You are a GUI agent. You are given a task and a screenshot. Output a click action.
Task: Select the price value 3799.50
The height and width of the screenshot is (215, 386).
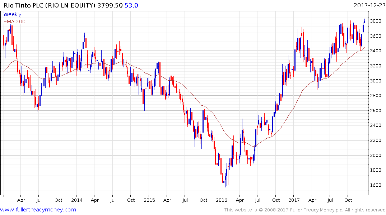coord(110,5)
